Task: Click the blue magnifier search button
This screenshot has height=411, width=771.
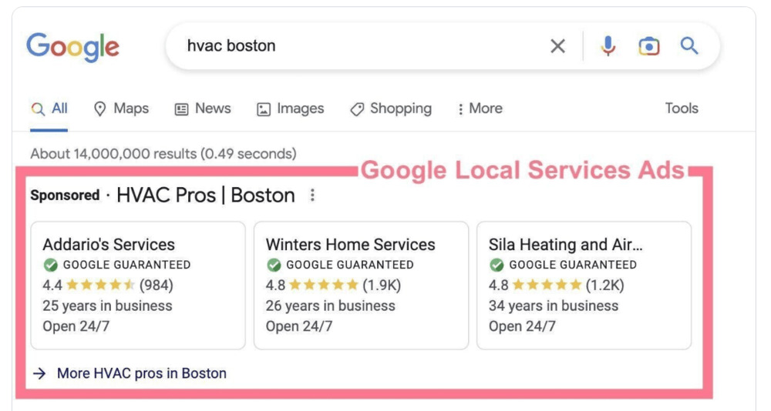Action: [x=689, y=45]
